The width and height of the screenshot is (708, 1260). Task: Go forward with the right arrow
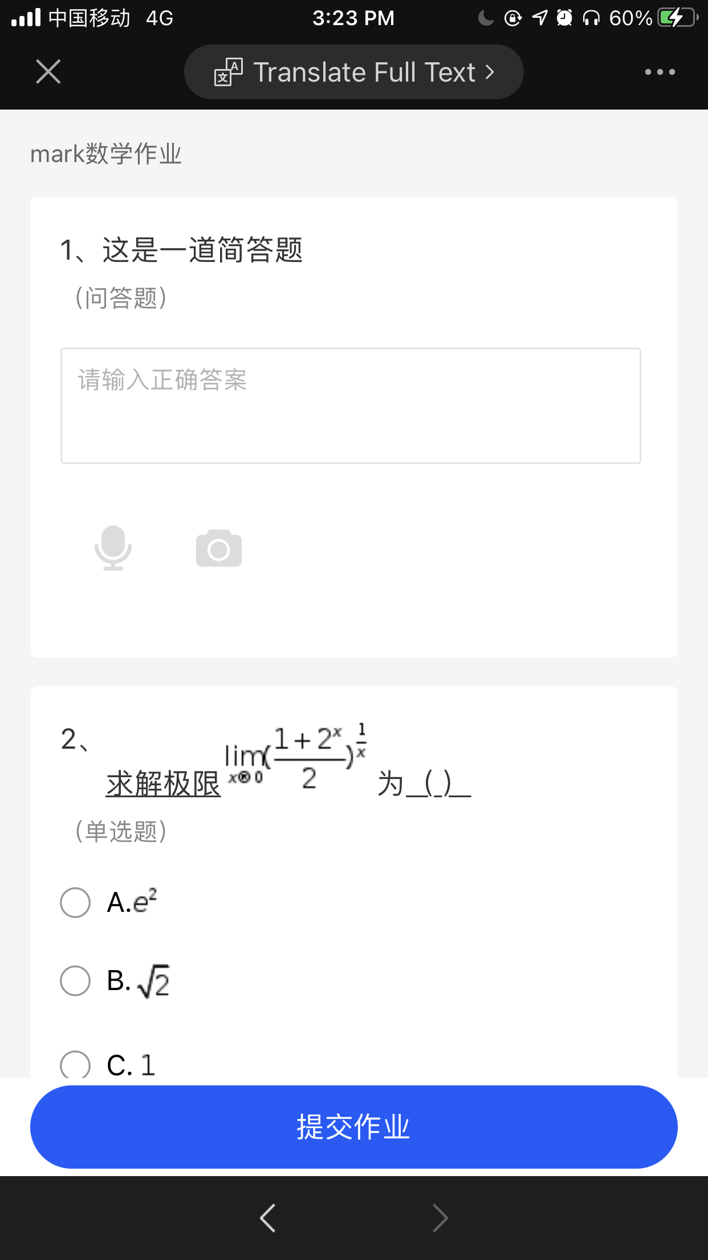440,1218
